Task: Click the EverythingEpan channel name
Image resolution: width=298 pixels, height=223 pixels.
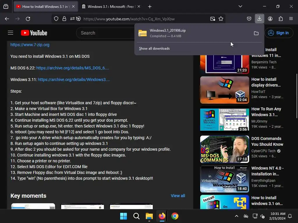Action: point(263,181)
